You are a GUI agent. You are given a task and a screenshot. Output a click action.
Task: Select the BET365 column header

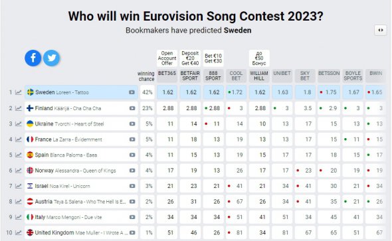point(167,76)
